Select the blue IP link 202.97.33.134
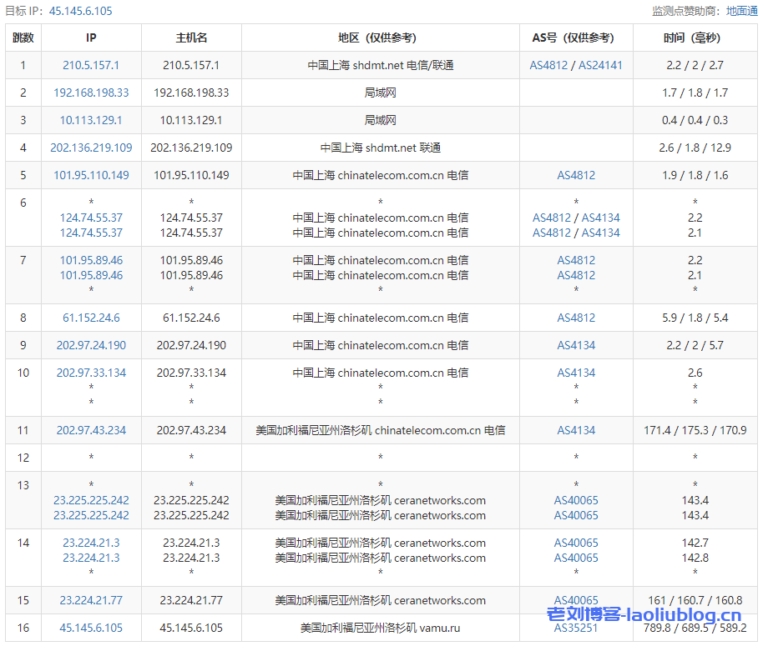Image resolution: width=763 pixels, height=646 pixels. tap(91, 373)
